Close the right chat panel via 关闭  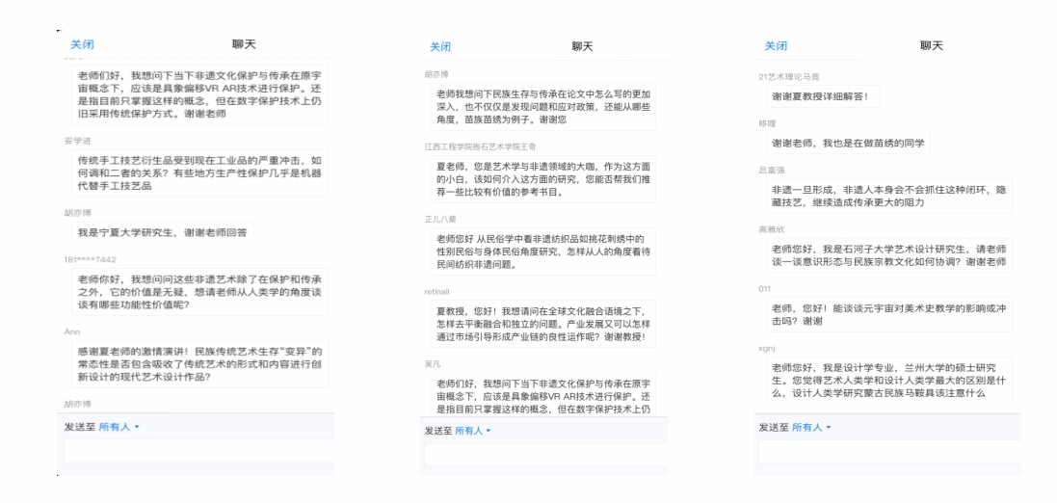(776, 45)
